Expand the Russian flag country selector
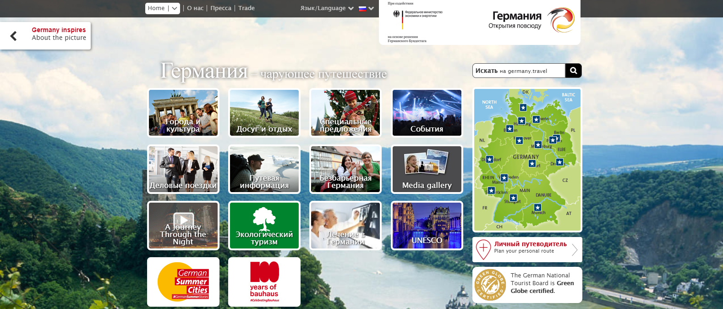Image resolution: width=723 pixels, height=309 pixels. pos(366,8)
